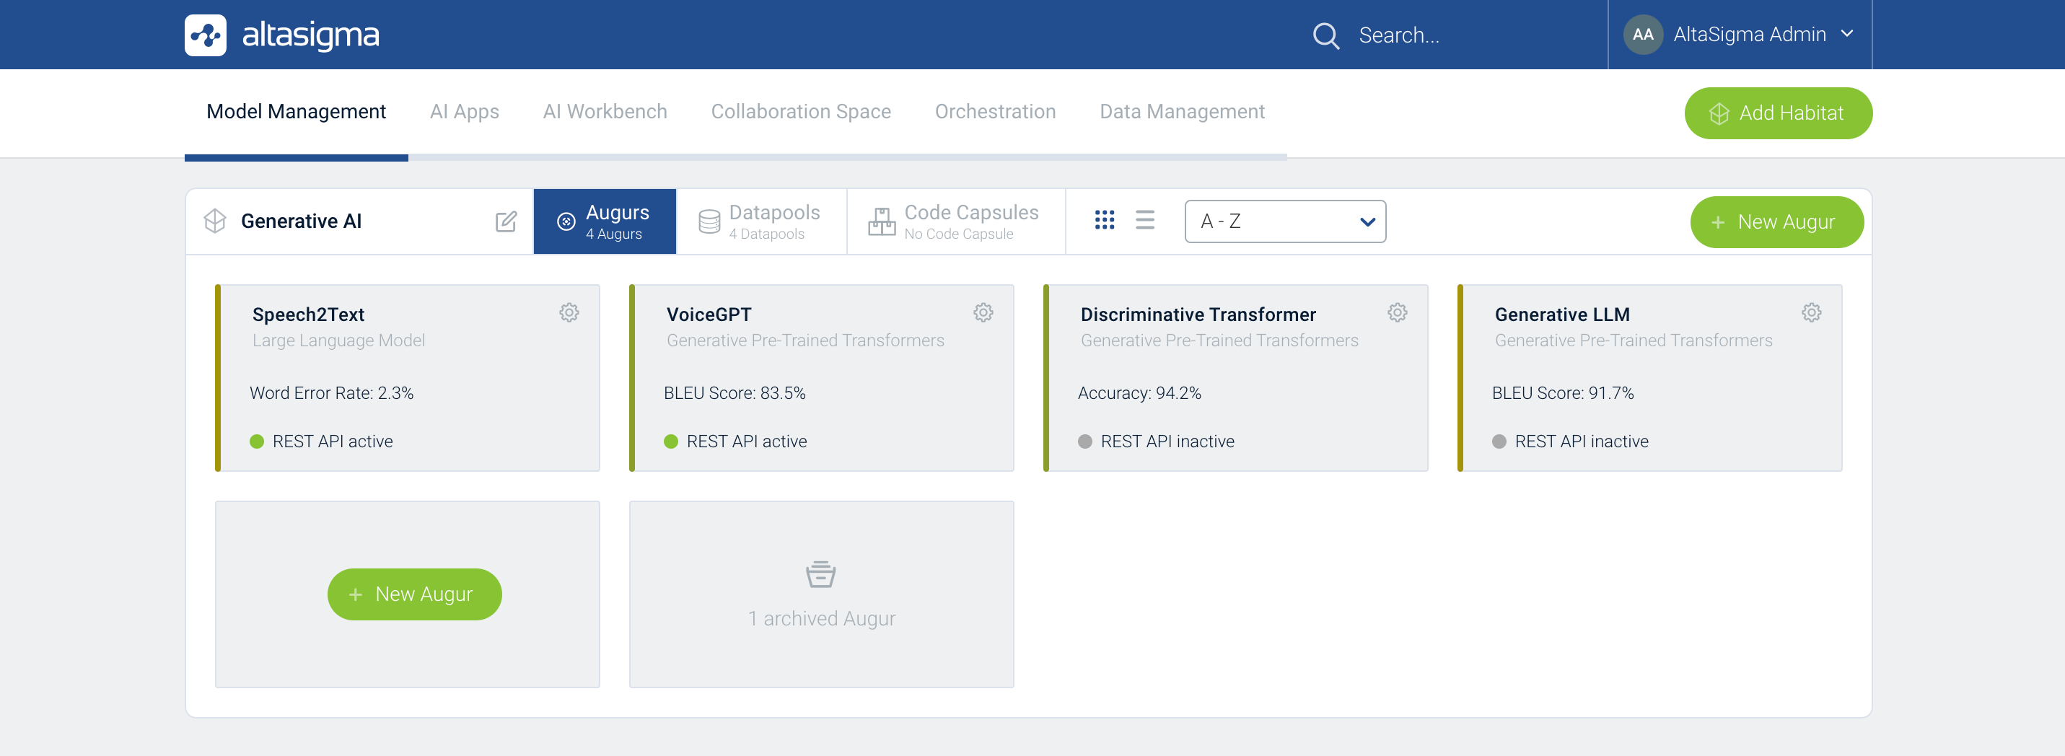Select the Orchestration tab
The height and width of the screenshot is (756, 2065).
(995, 111)
